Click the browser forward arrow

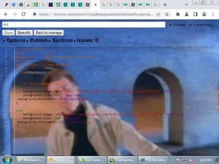pyautogui.click(x=15, y=14)
